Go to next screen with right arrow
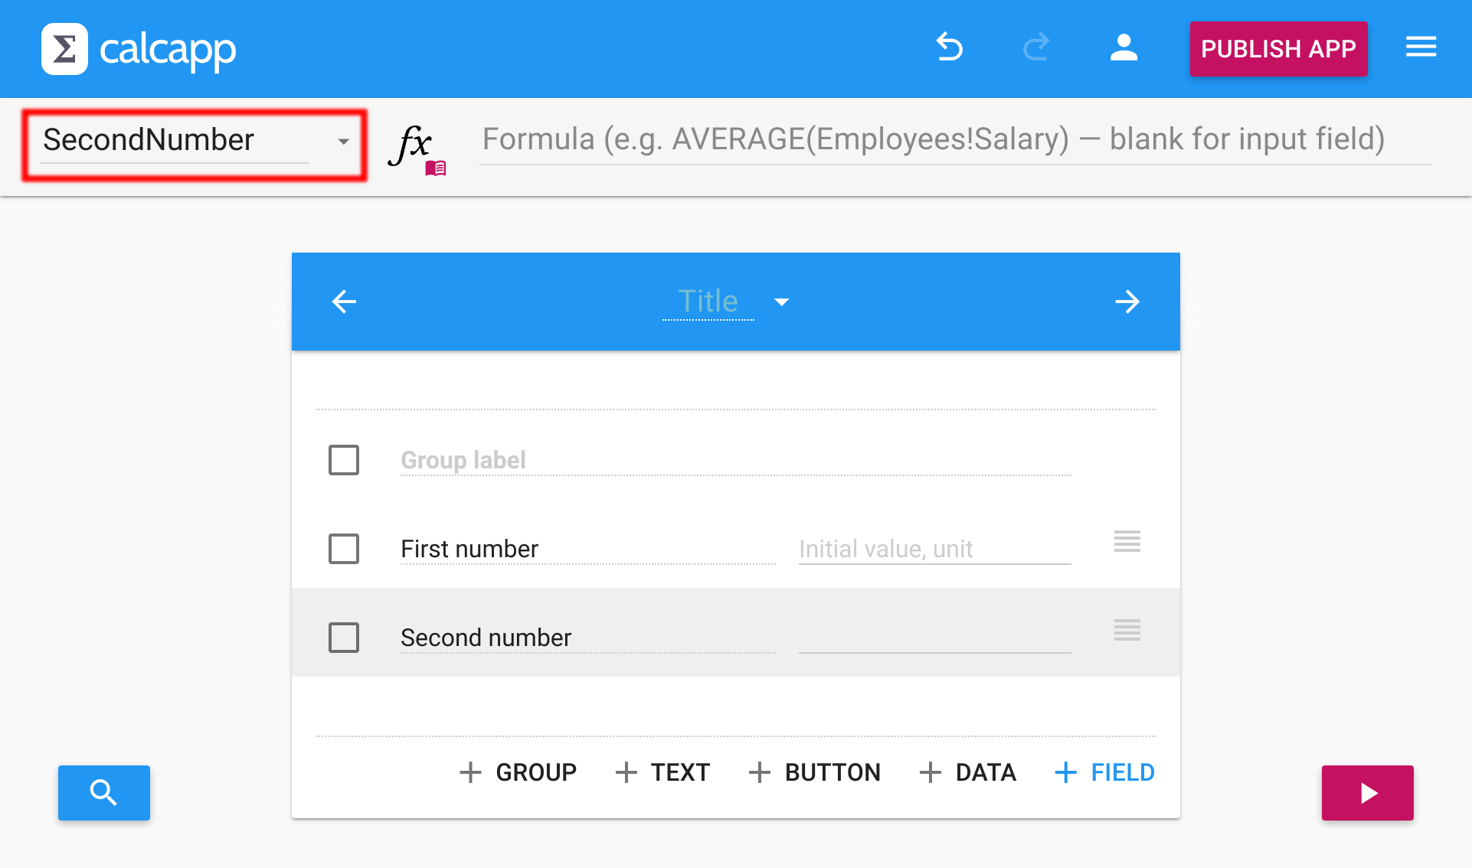Image resolution: width=1472 pixels, height=868 pixels. 1127,302
